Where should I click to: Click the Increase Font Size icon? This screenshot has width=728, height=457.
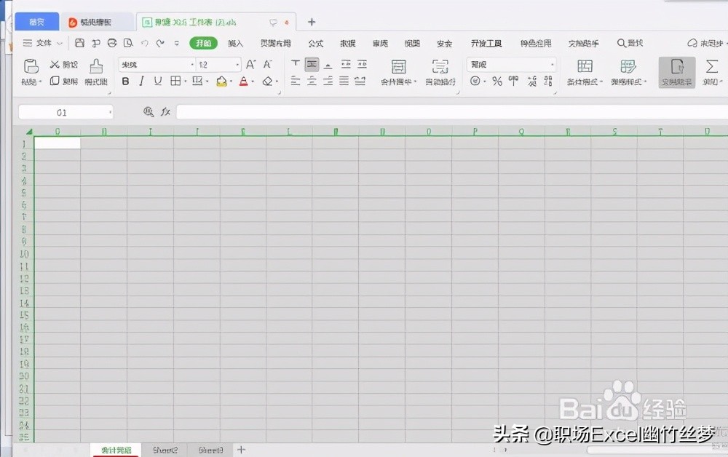click(x=251, y=64)
